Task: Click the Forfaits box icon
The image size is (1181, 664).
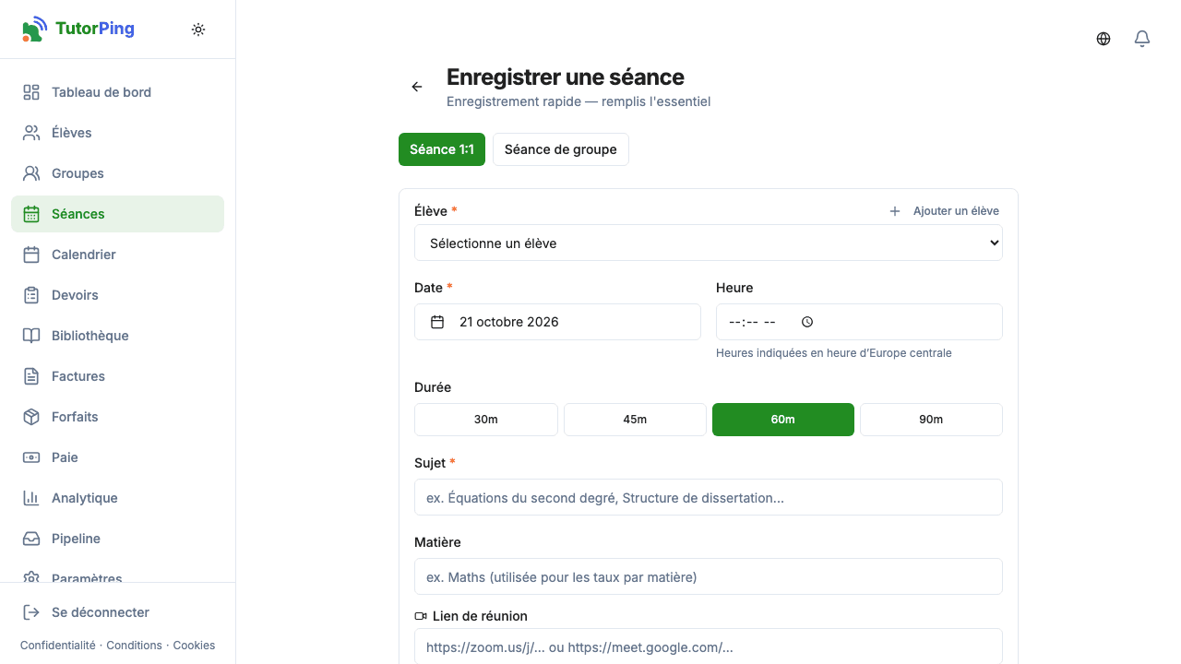Action: coord(31,417)
